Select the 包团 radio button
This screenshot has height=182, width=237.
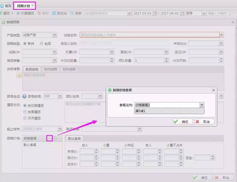(42, 44)
